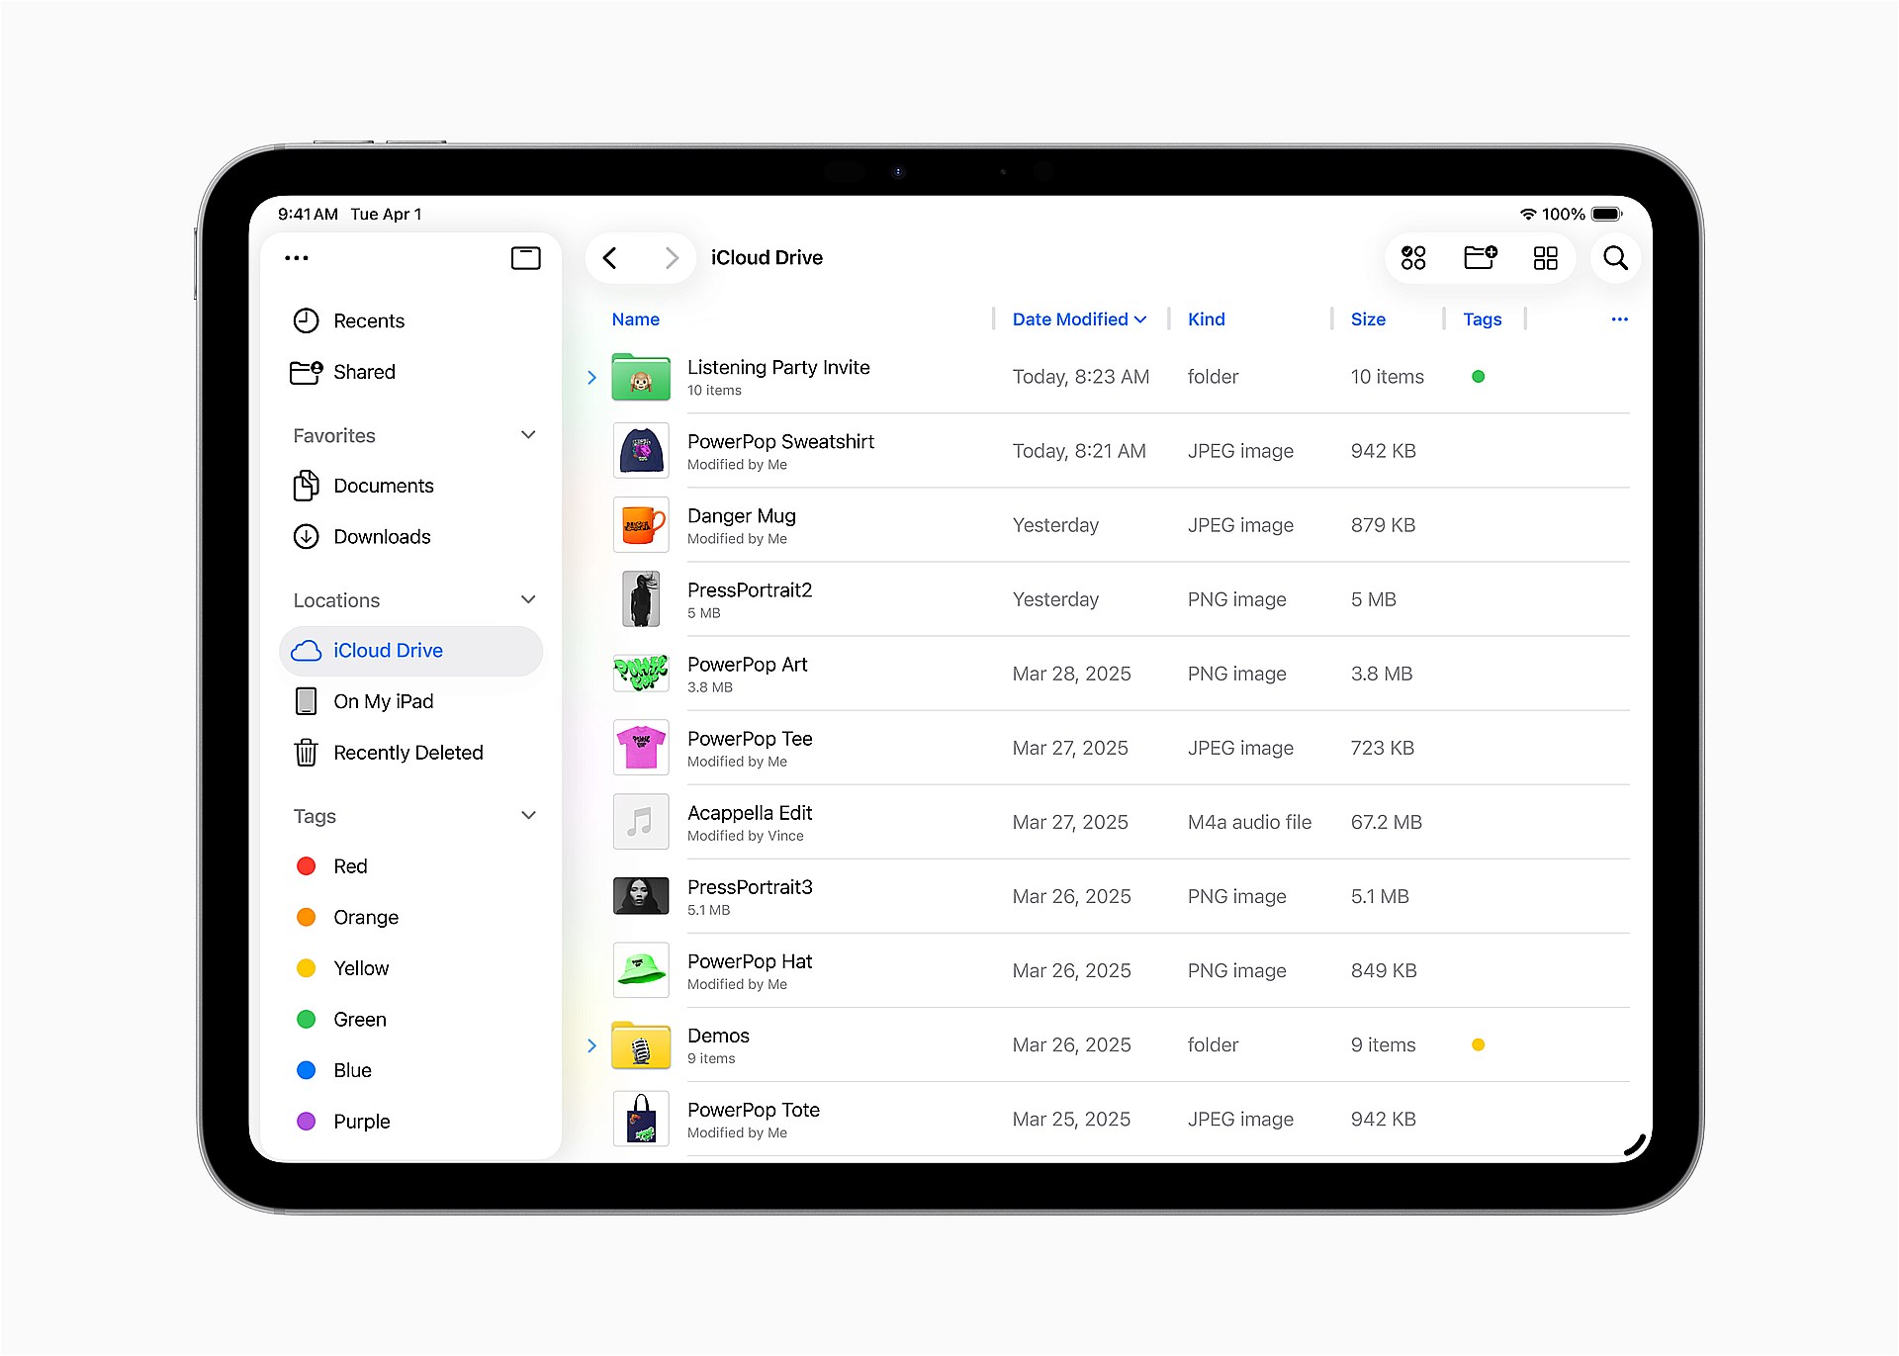The image size is (1899, 1356).
Task: Select the 'Danger Mug' file name
Action: pyautogui.click(x=742, y=516)
